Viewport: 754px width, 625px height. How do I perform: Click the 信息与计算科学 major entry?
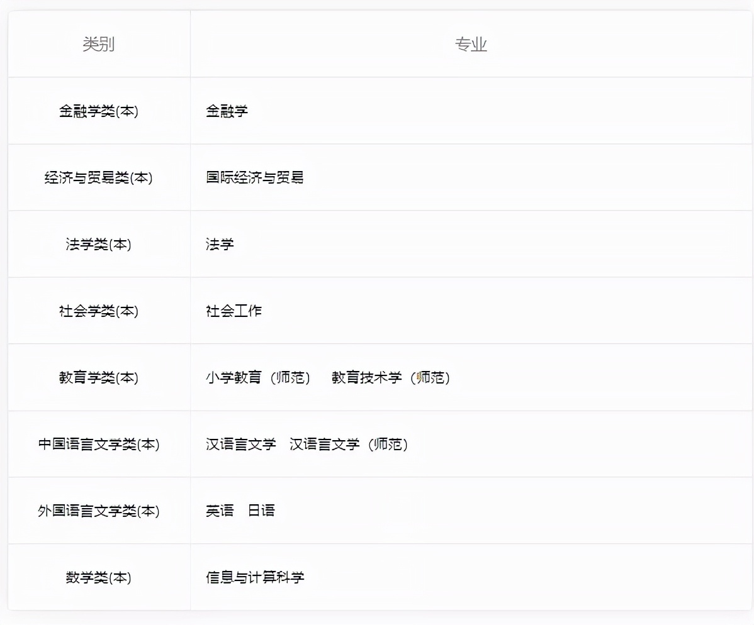point(254,577)
